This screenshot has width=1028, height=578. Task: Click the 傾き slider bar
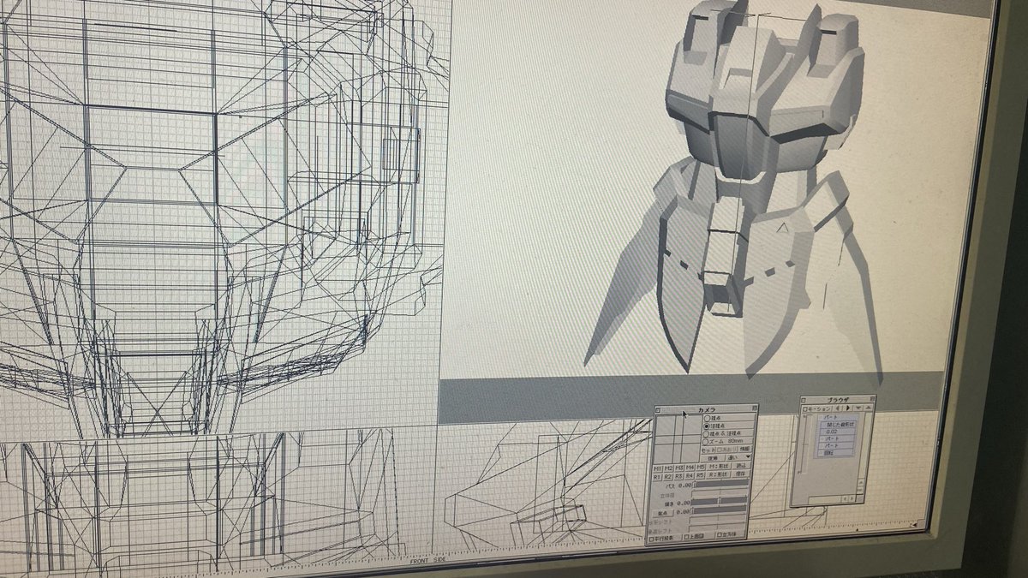719,501
